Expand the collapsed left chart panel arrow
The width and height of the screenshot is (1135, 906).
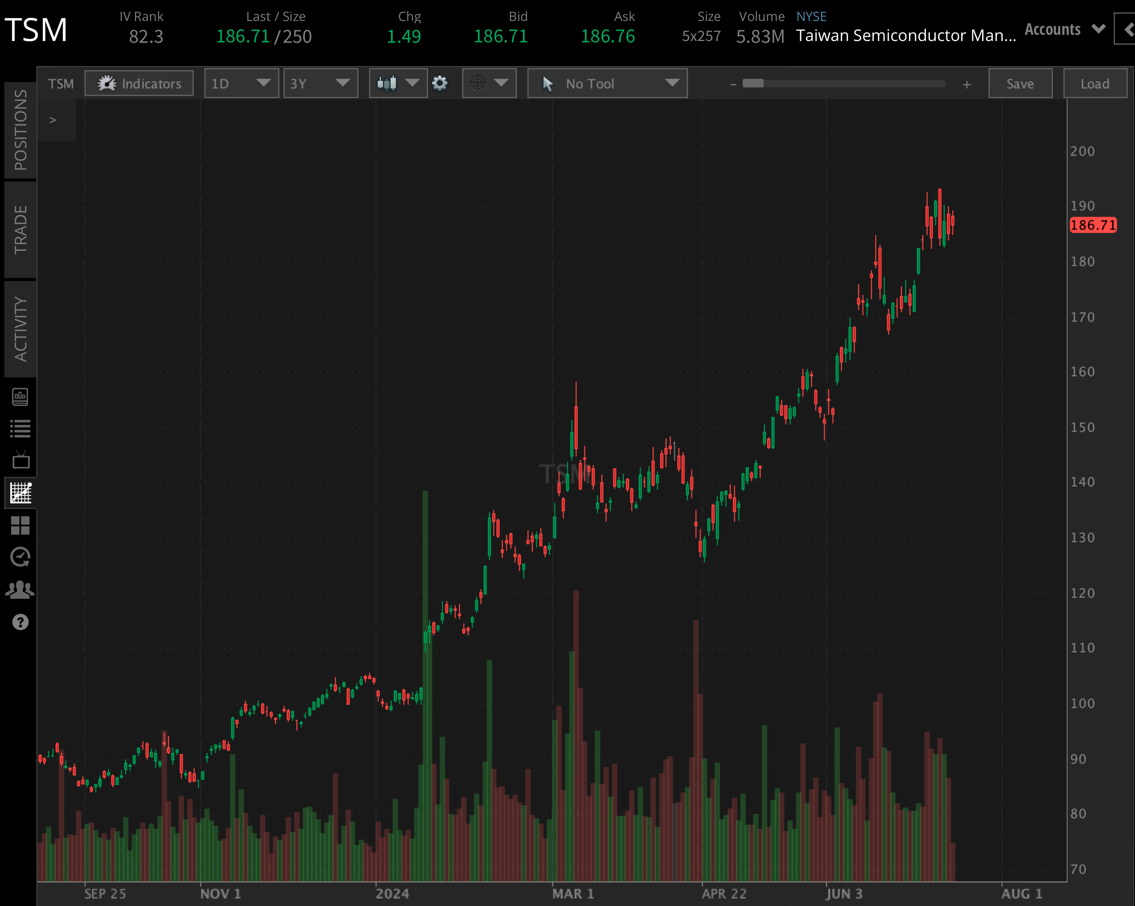[53, 119]
